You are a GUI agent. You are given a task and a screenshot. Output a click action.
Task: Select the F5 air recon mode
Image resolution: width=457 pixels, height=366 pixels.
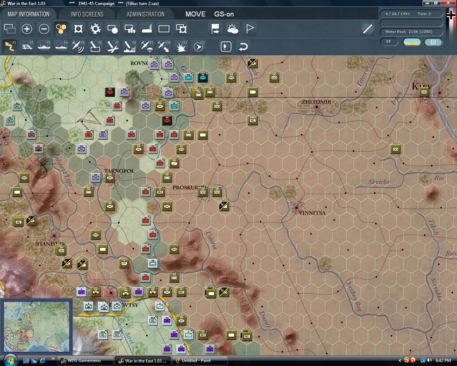78,46
